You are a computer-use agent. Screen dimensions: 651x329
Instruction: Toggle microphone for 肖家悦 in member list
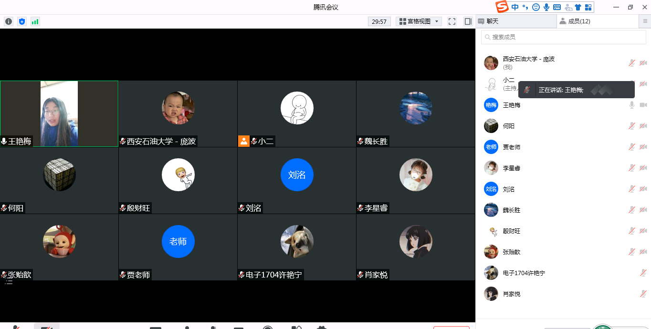click(643, 294)
